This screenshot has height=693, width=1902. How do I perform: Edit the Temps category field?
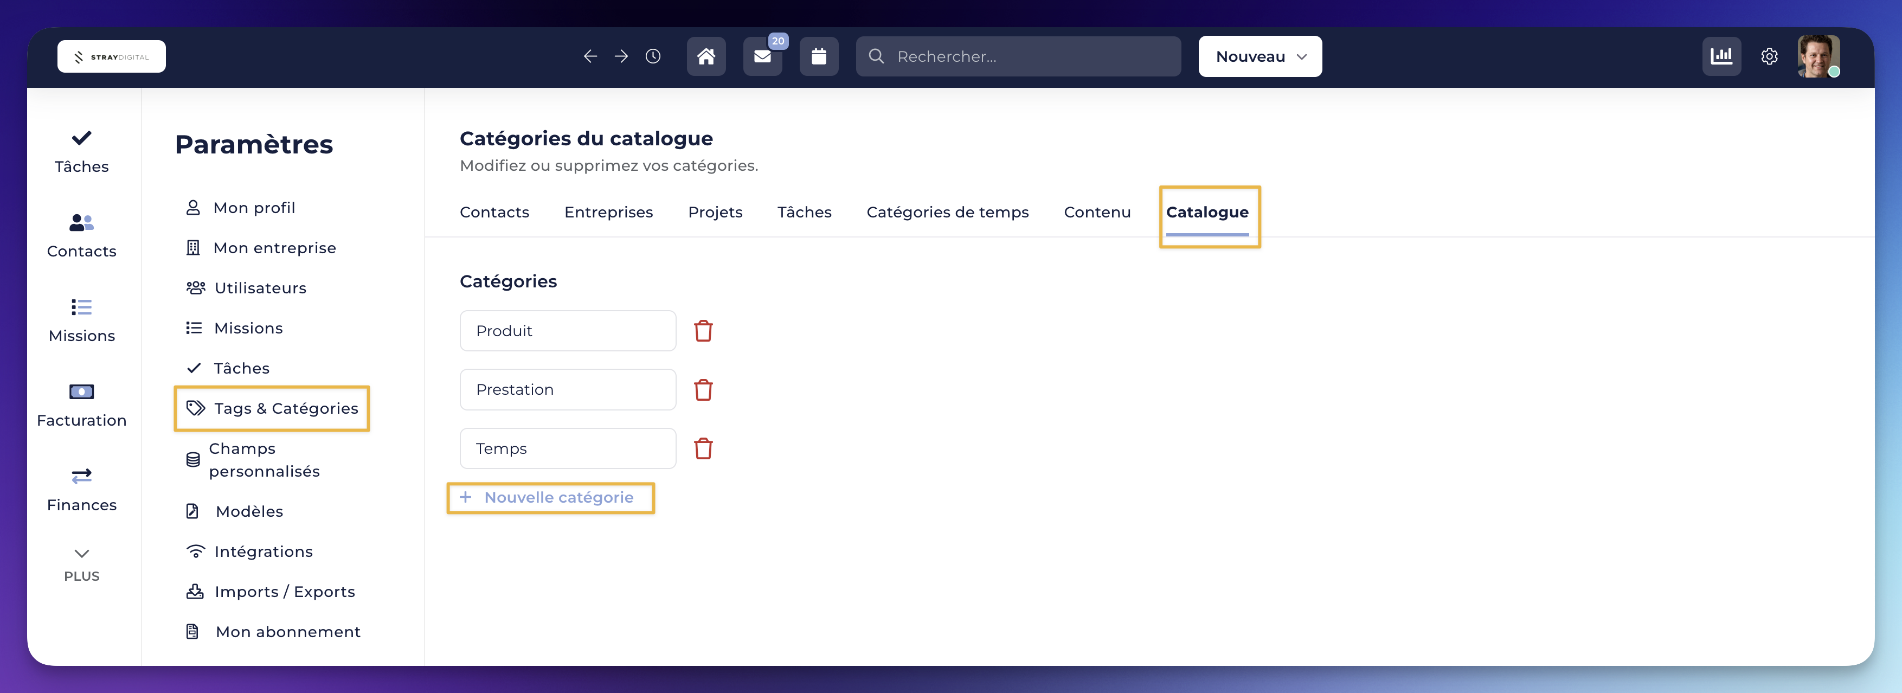pos(568,449)
